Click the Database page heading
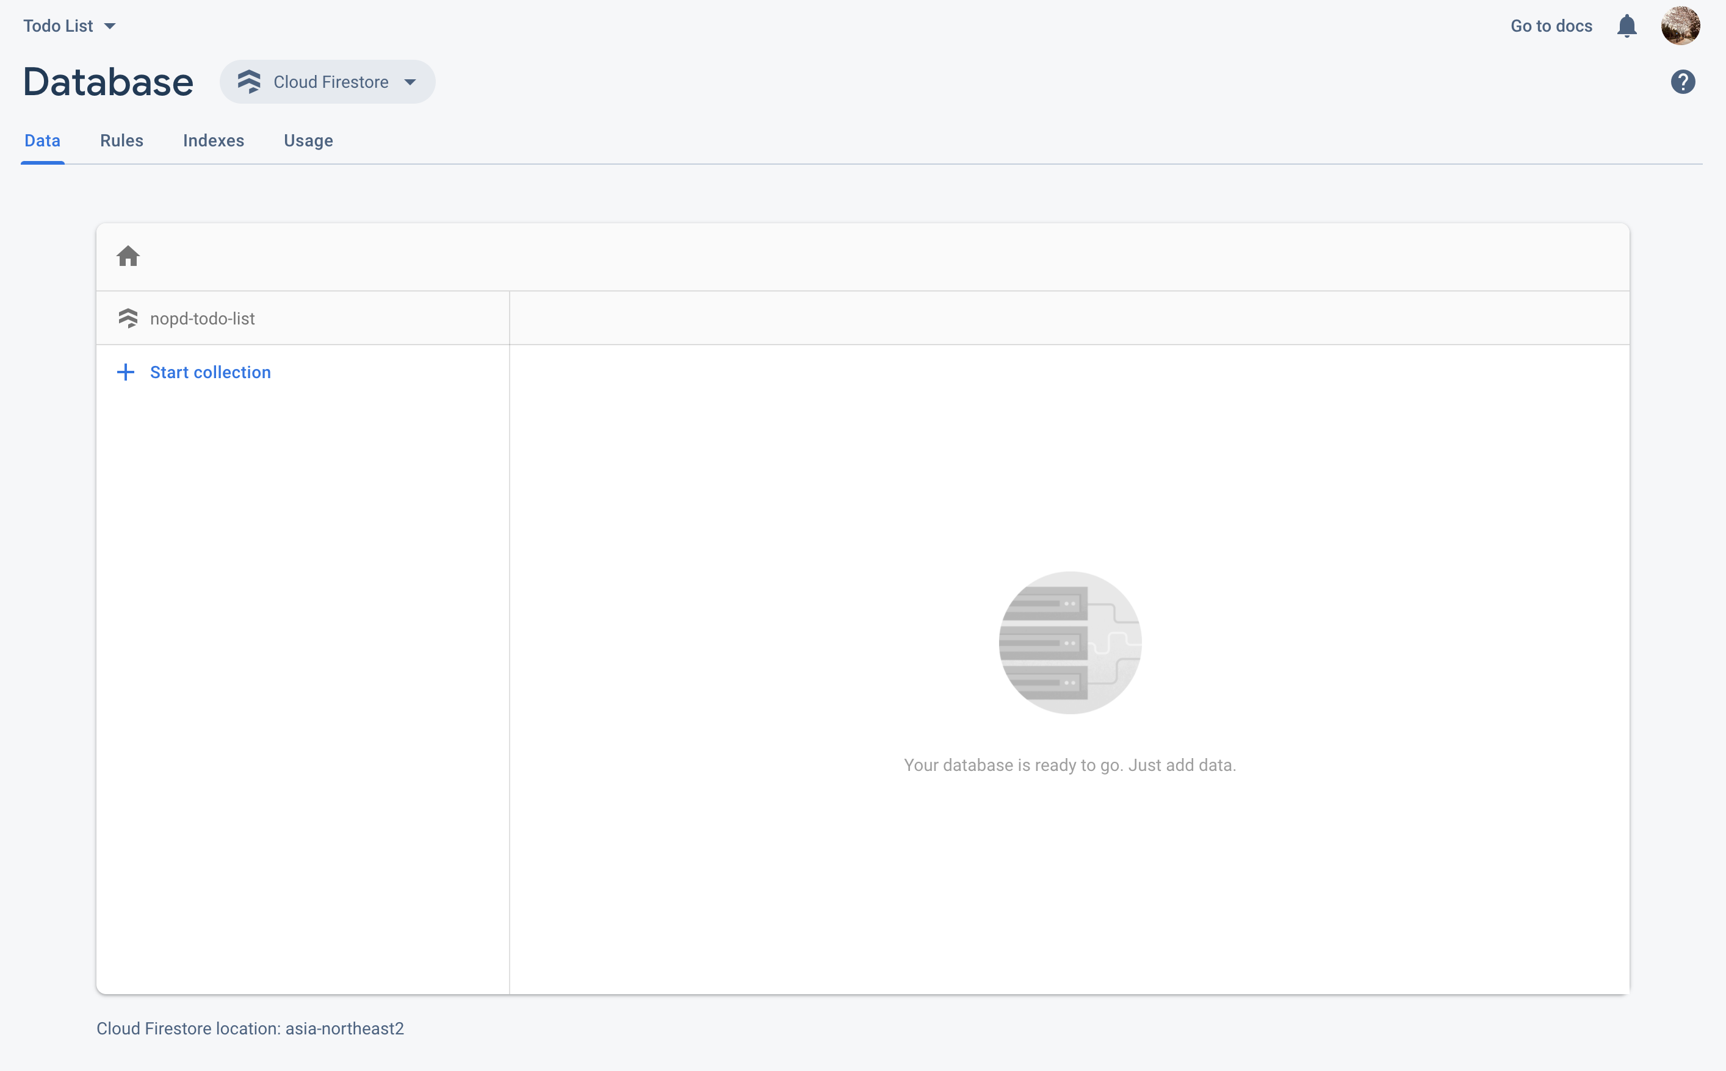The width and height of the screenshot is (1726, 1071). point(108,82)
